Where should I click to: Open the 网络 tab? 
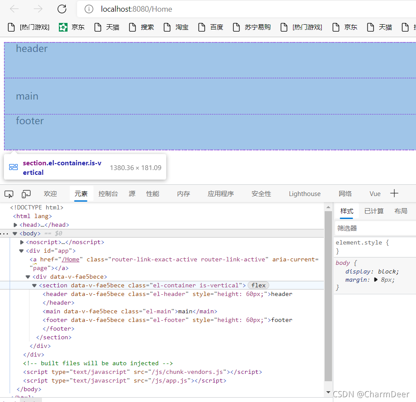[x=345, y=194]
